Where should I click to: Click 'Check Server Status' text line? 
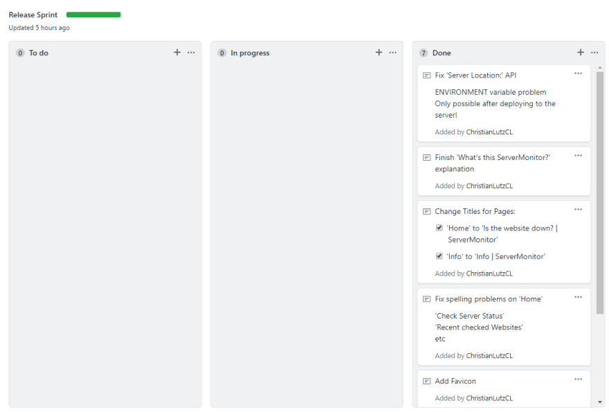pos(470,316)
